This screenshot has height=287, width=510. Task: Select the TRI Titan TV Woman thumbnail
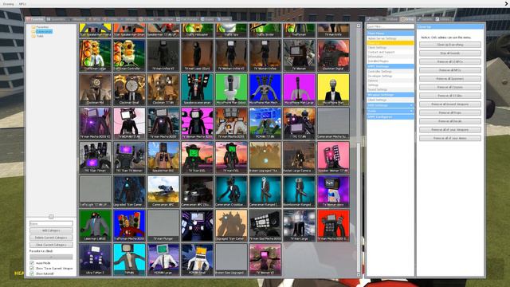point(129,157)
